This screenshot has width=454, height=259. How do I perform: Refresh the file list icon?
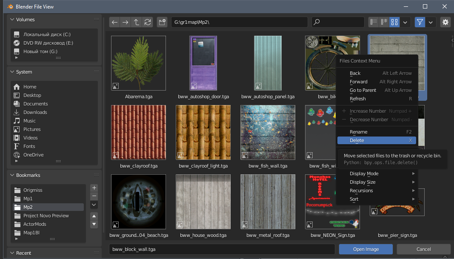pos(148,22)
